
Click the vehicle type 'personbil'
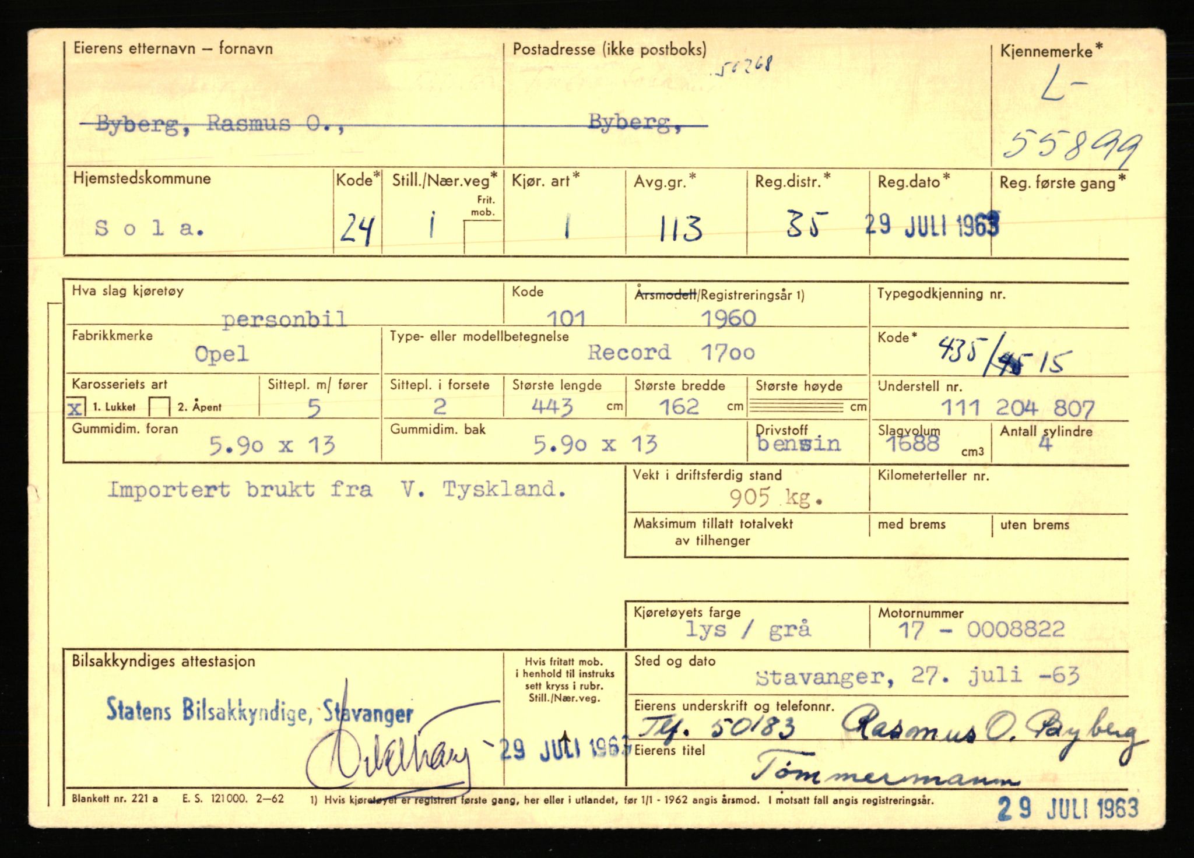[285, 319]
